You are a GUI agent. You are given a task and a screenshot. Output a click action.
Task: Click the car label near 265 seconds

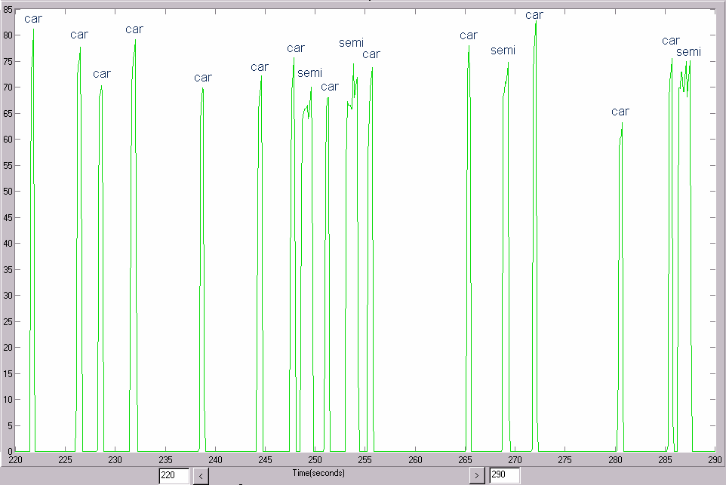click(x=469, y=35)
